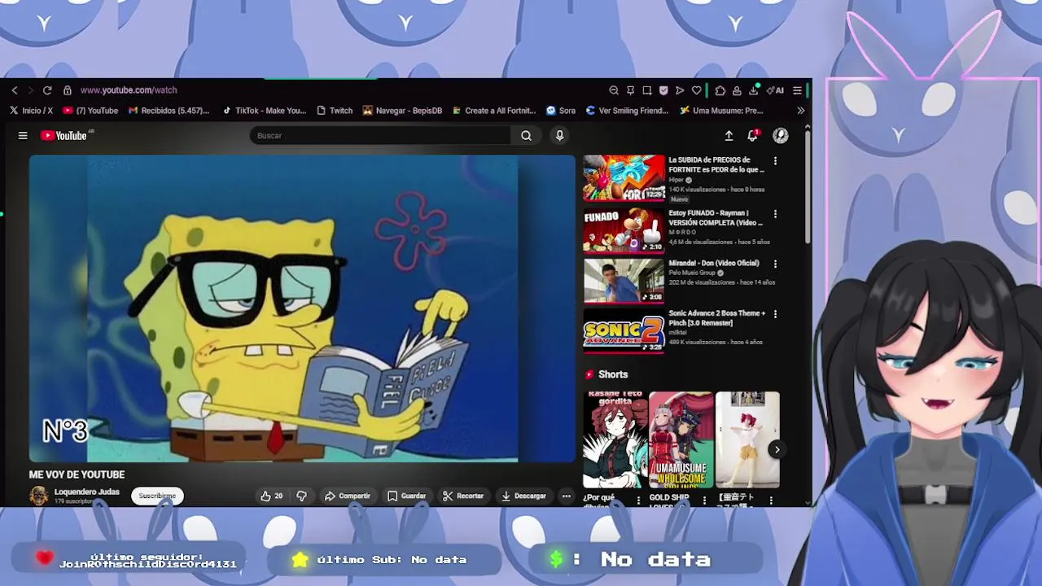The width and height of the screenshot is (1042, 586).
Task: Open the TikTok - Make You bookmark
Action: pos(265,111)
